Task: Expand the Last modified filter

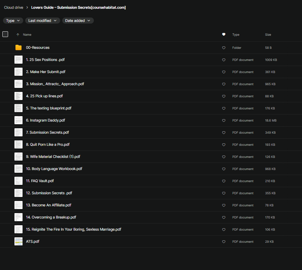Action: [42, 21]
